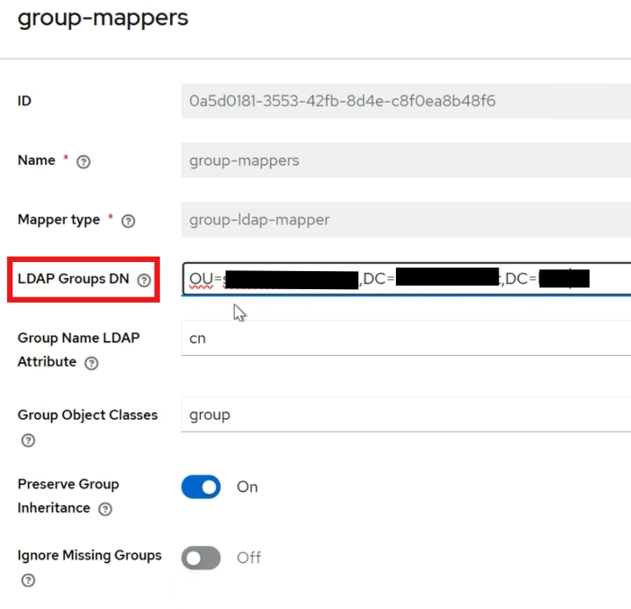
Task: Click the read-only ID field
Action: pyautogui.click(x=405, y=101)
